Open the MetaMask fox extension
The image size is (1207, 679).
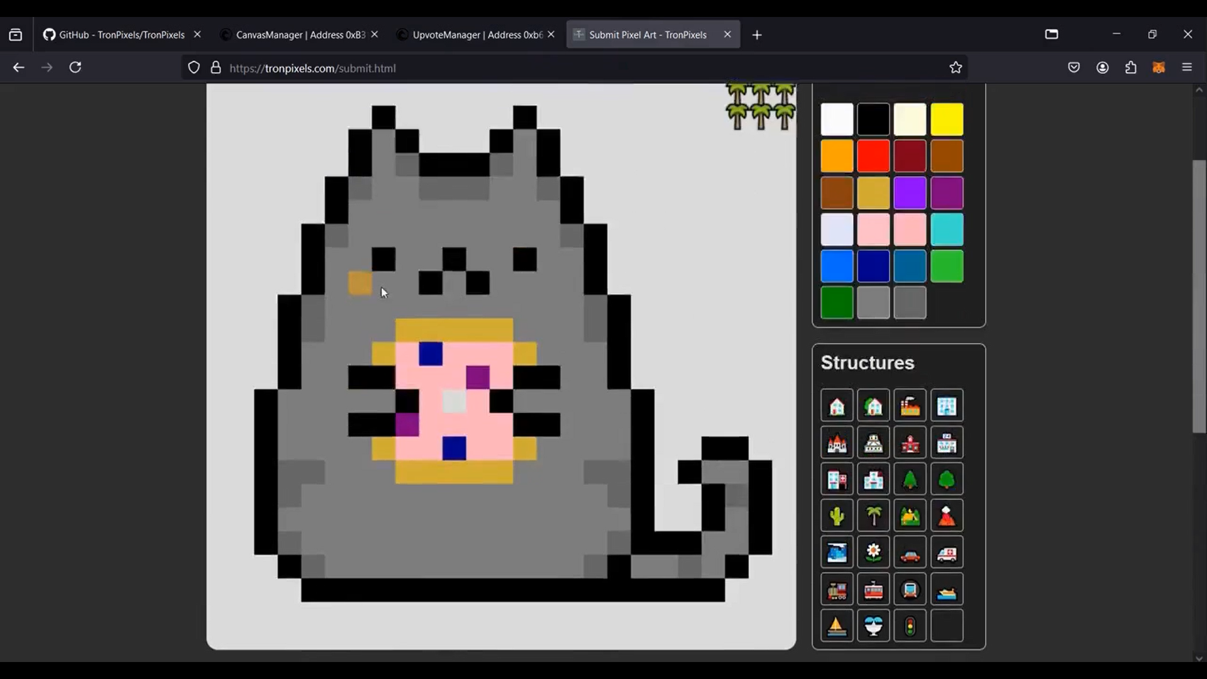[x=1159, y=68]
